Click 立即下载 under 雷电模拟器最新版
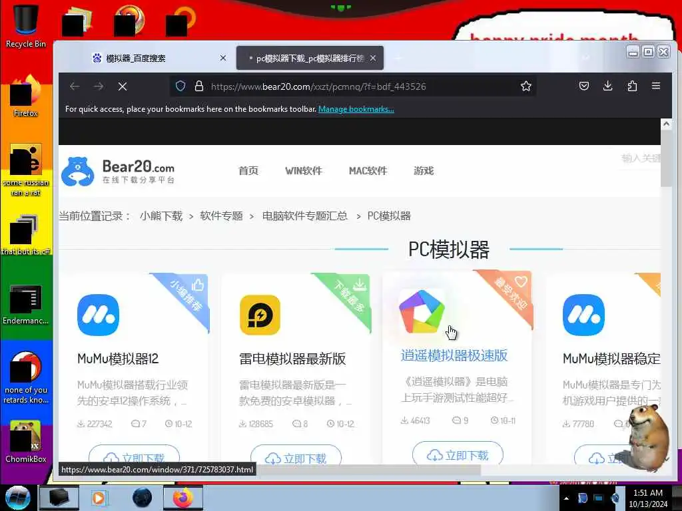 coord(296,455)
